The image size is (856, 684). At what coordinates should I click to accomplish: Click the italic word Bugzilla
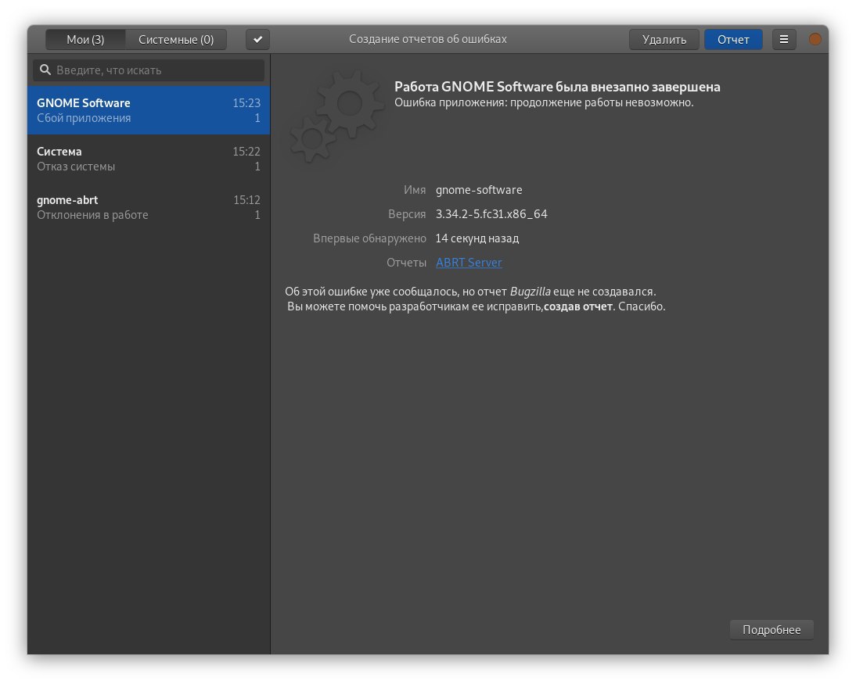(x=530, y=292)
